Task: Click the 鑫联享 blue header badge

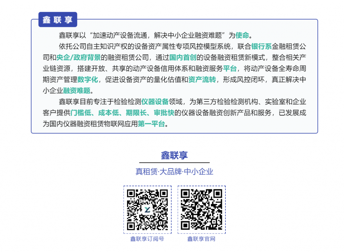Action: (x=58, y=19)
